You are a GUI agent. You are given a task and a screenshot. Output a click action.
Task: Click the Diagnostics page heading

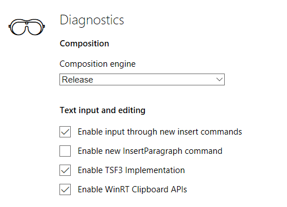[92, 20]
